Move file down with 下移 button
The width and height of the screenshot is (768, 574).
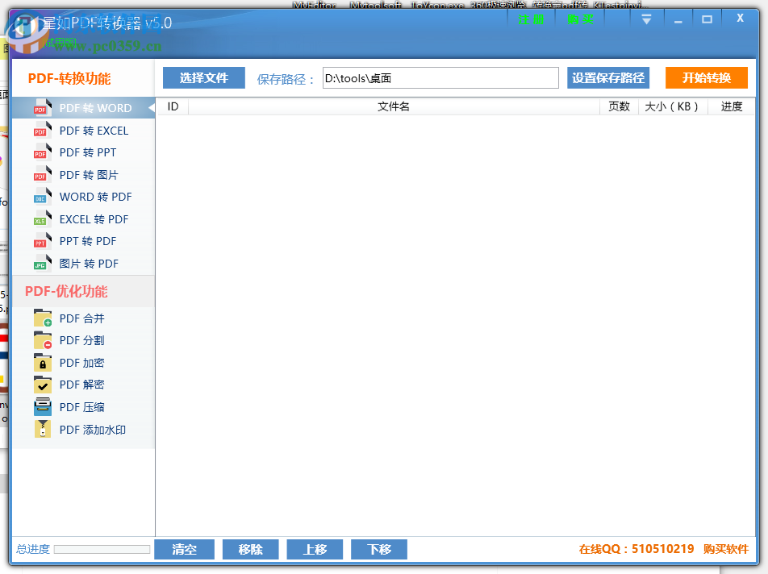point(379,549)
